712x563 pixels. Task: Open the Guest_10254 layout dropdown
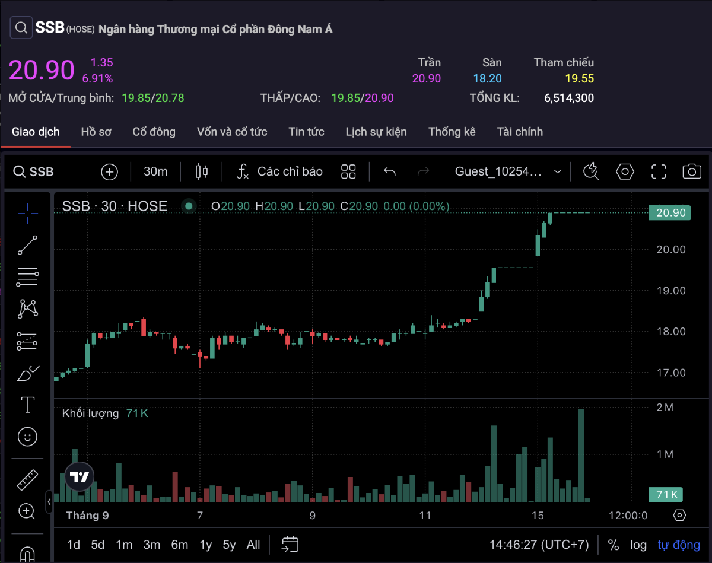pyautogui.click(x=508, y=172)
